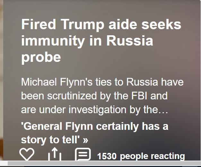View the '1530 people reacting' count

pyautogui.click(x=141, y=156)
